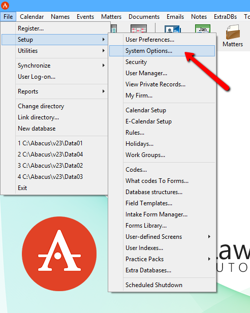Expand the Reports submenu
250x313 pixels.
click(55, 91)
